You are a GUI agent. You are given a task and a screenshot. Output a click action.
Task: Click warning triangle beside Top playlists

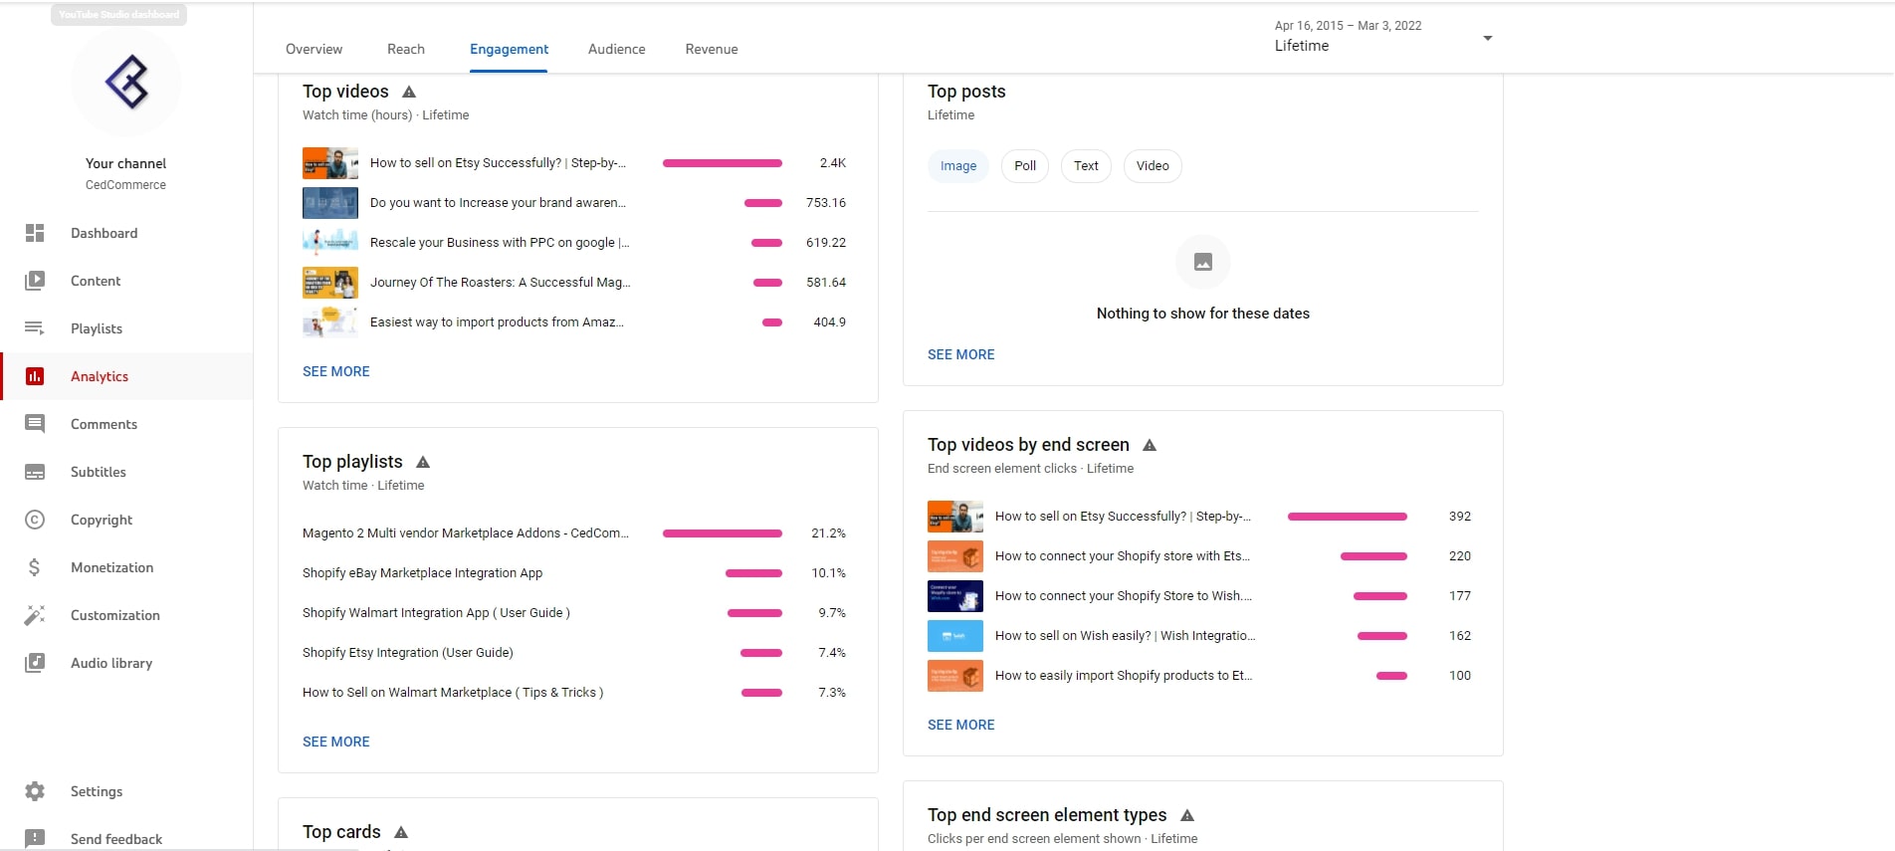point(423,462)
